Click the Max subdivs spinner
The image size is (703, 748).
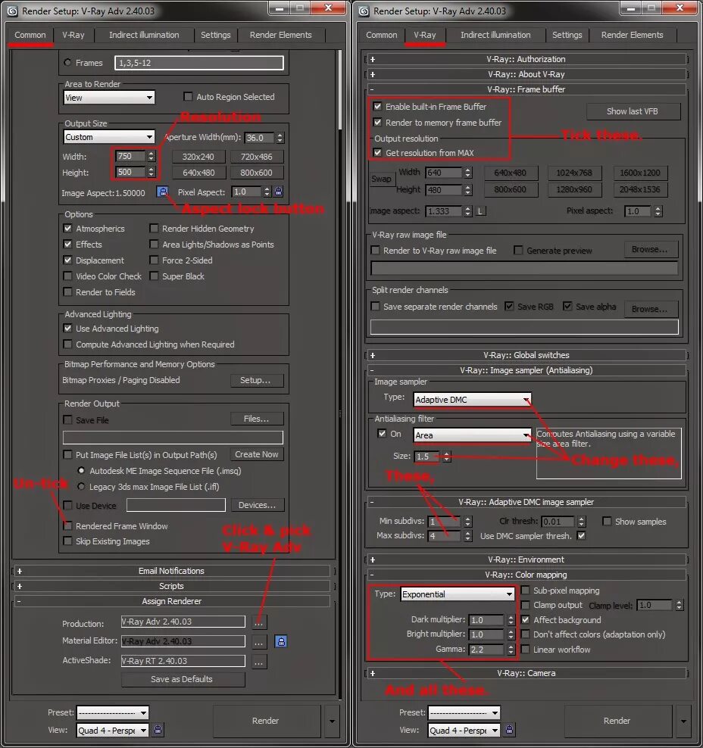[x=468, y=536]
